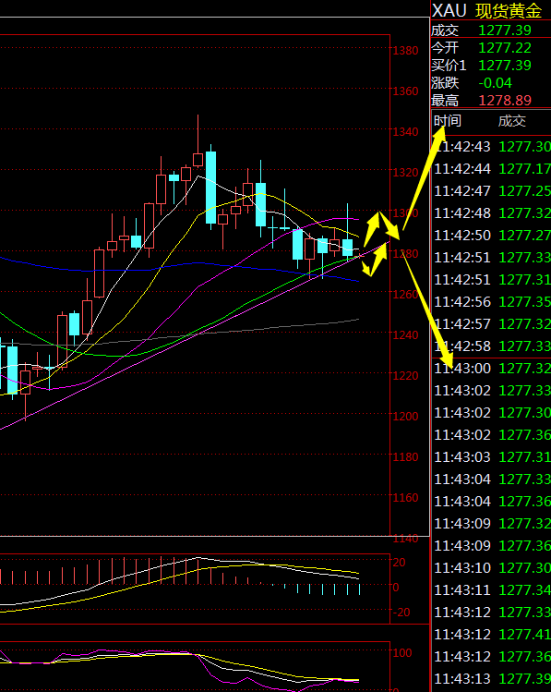Select the 11:43:02 tick priced 1277.36

tap(492, 435)
